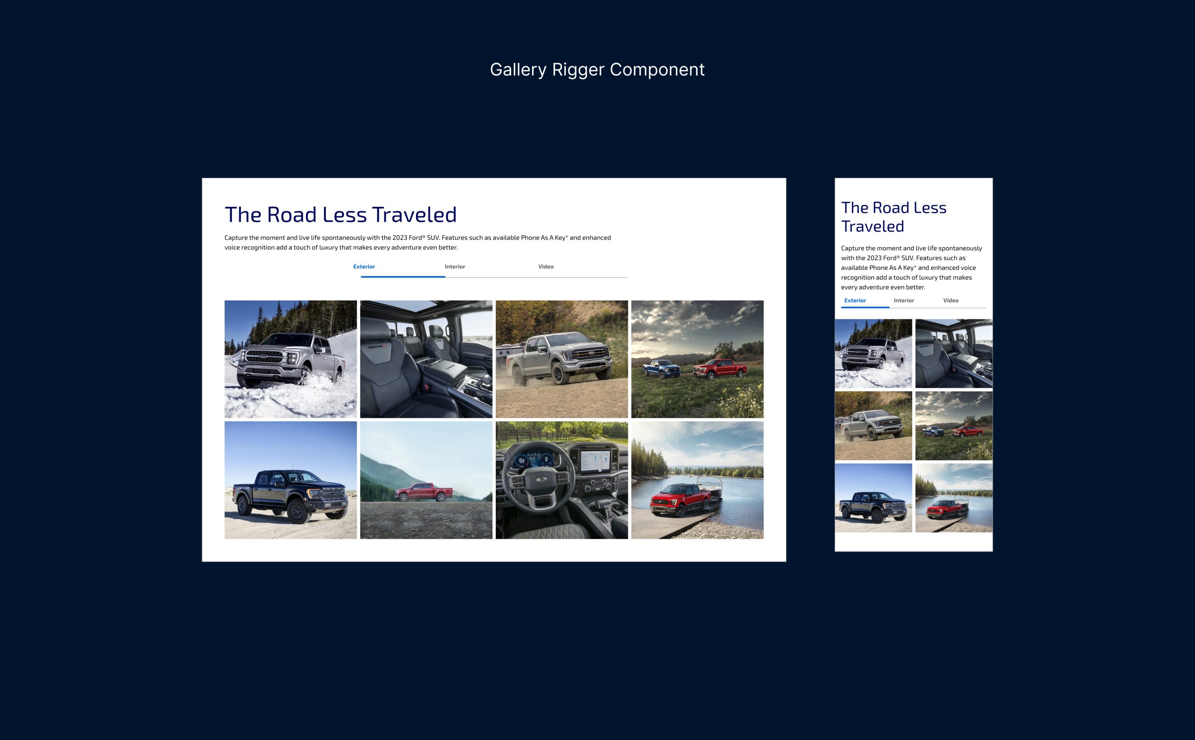Click the gray truck on dirt road photo
The image size is (1195, 740).
(x=561, y=359)
